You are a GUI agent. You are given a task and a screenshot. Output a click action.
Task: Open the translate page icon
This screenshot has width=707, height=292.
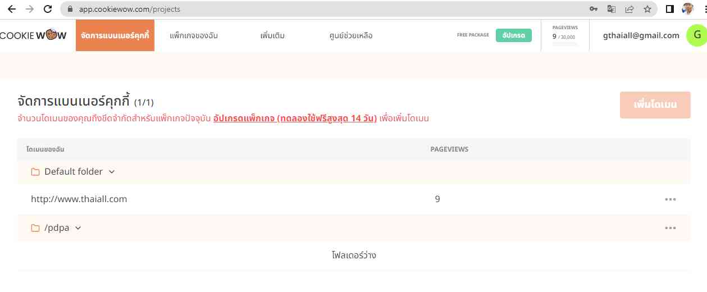612,9
